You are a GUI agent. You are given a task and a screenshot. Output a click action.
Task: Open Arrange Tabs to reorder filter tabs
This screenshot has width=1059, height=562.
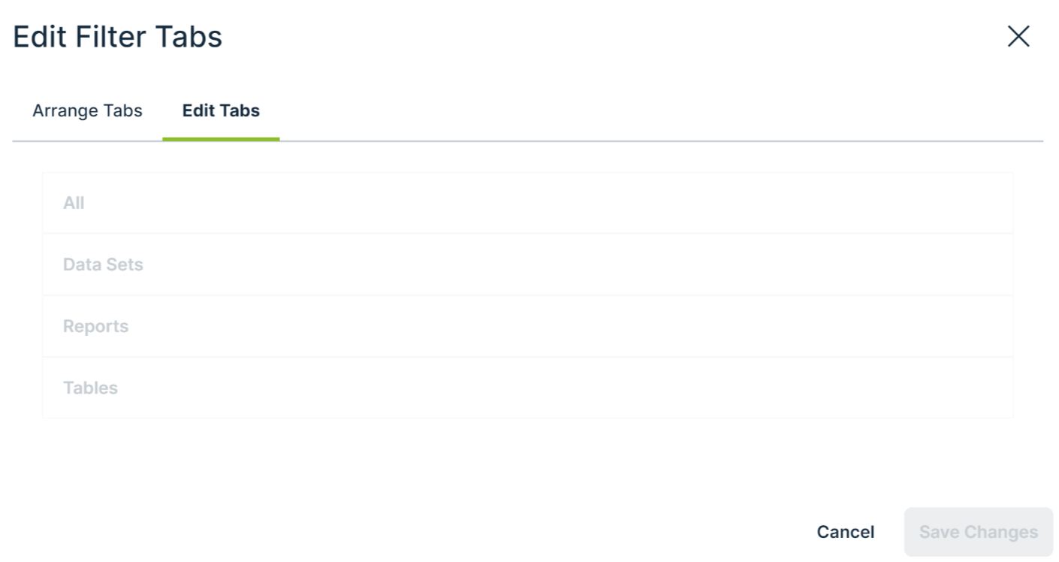[87, 110]
